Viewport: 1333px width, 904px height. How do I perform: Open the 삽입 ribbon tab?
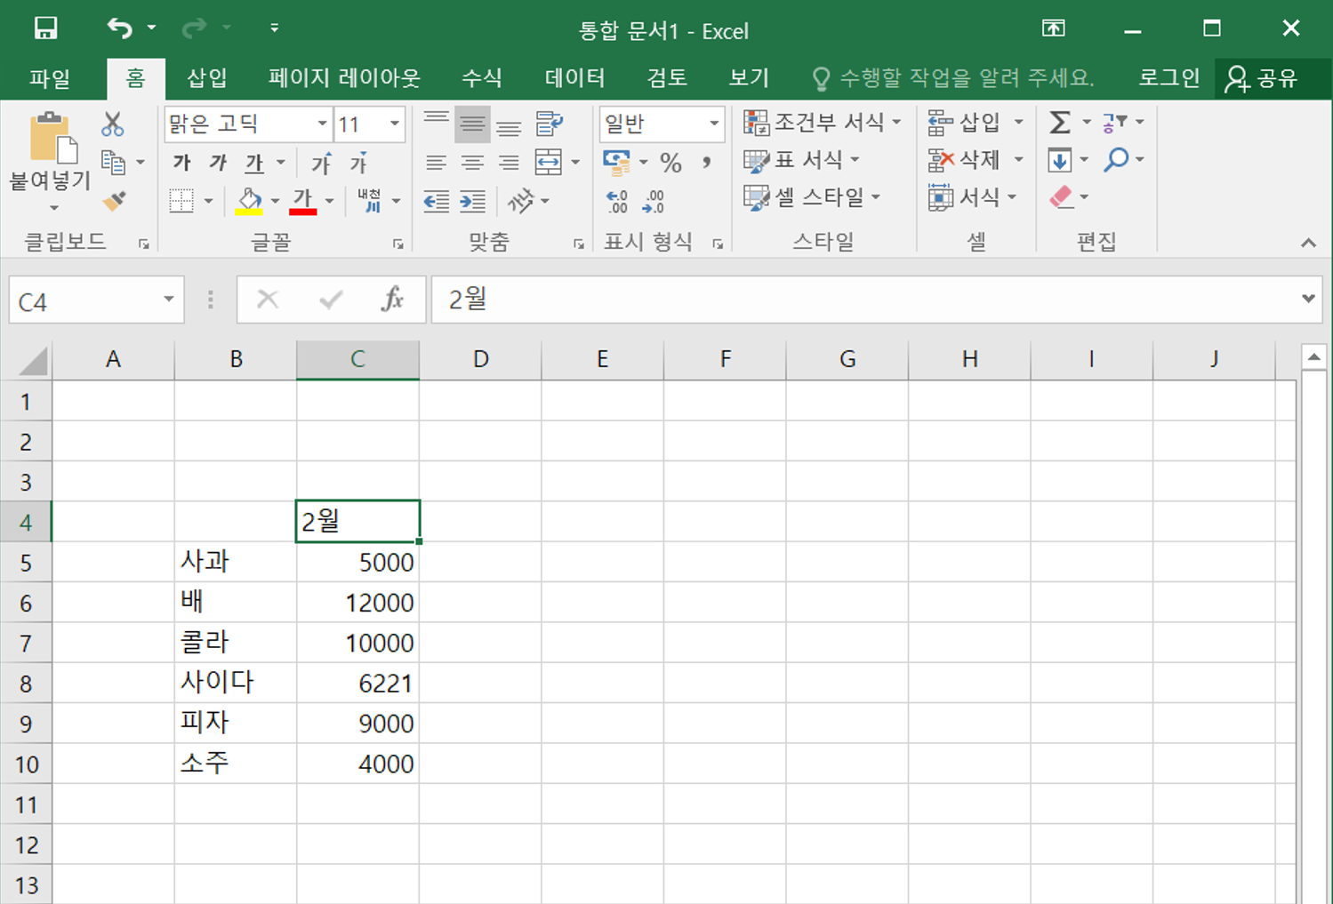tap(207, 78)
